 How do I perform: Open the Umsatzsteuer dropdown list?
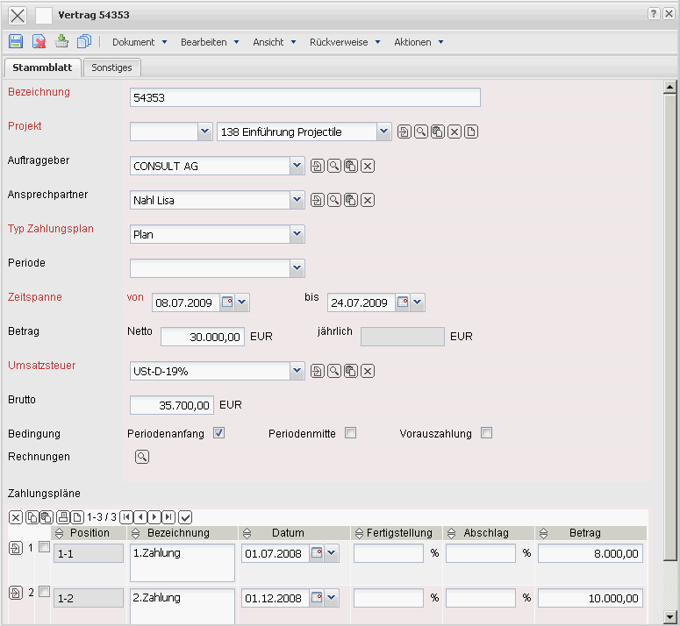(x=297, y=371)
